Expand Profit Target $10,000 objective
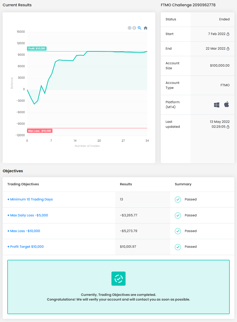This screenshot has width=237, height=322. coord(26,247)
